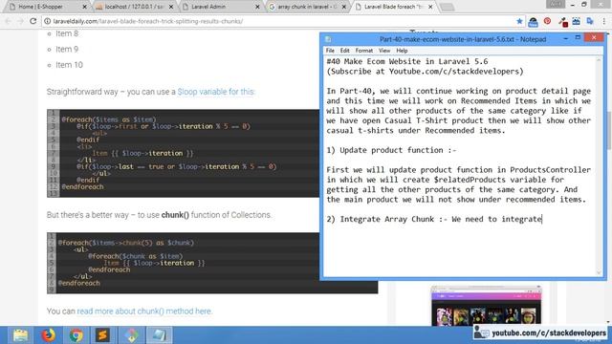The width and height of the screenshot is (612, 344).
Task: Open Notepad File menu
Action: [x=330, y=51]
